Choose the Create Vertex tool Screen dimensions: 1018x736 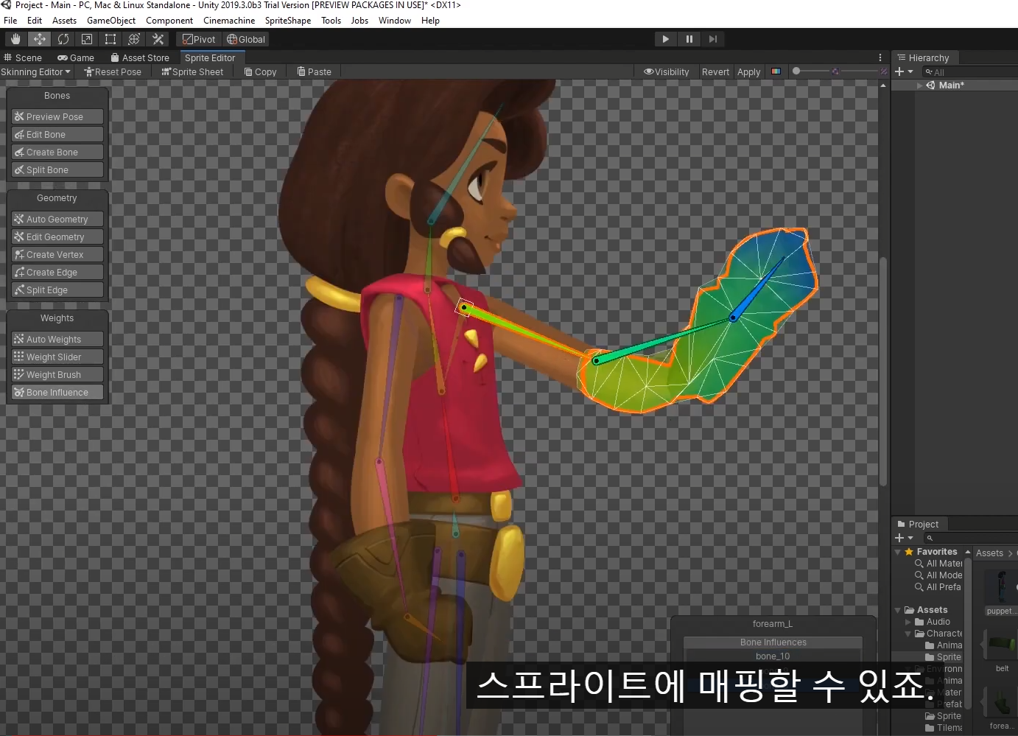(57, 254)
